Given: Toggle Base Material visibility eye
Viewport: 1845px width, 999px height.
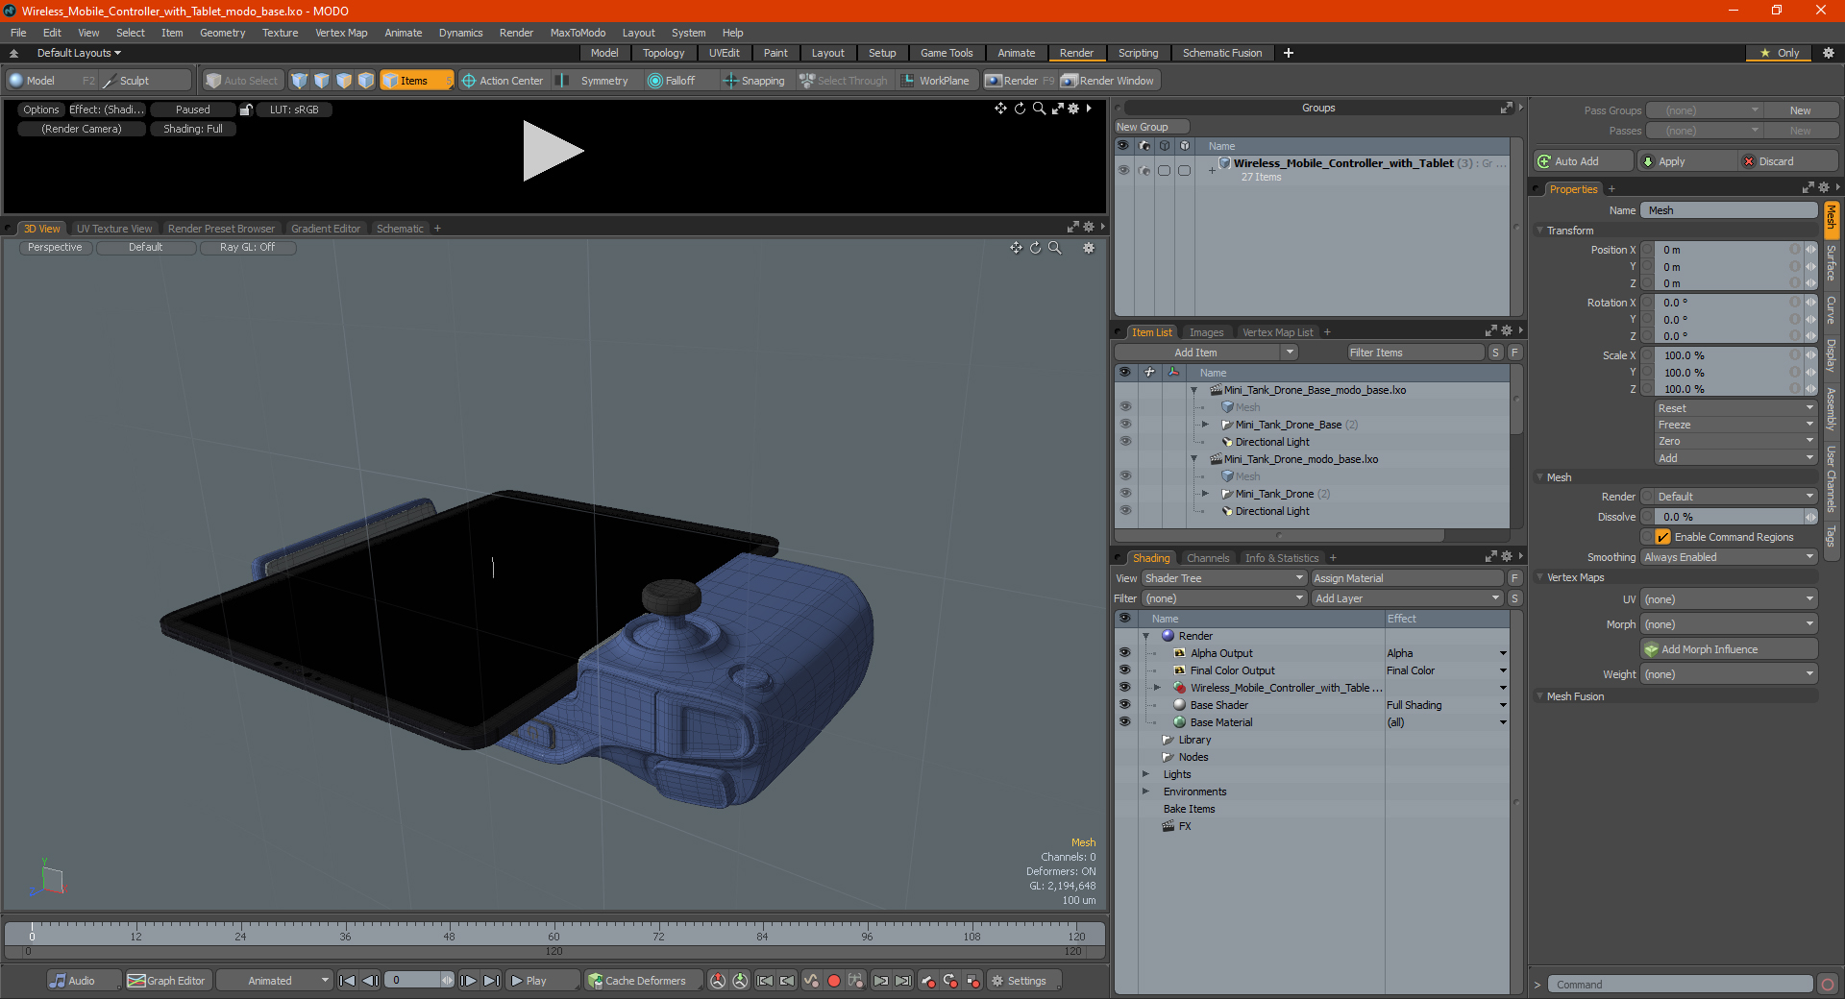Looking at the screenshot, I should [x=1124, y=722].
